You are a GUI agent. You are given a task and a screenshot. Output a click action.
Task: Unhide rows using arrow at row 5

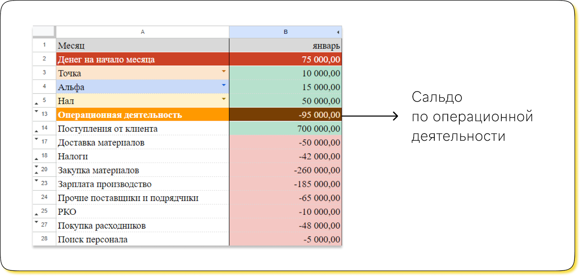pyautogui.click(x=36, y=103)
